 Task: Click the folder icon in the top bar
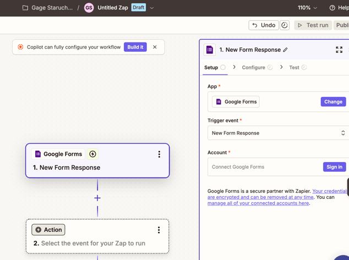click(x=25, y=8)
